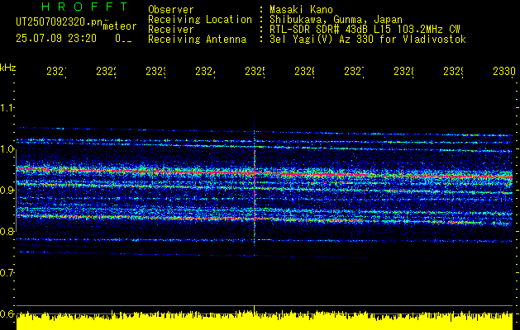Click the 1.1 kHz axis tick label
The image size is (520, 330).
pos(7,107)
